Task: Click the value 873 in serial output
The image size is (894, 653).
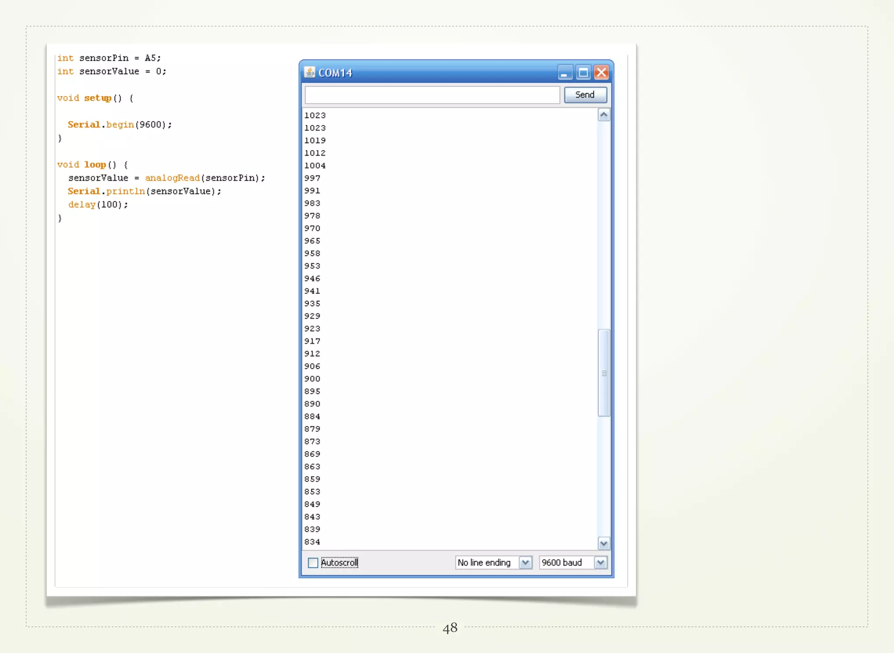Action: point(313,442)
